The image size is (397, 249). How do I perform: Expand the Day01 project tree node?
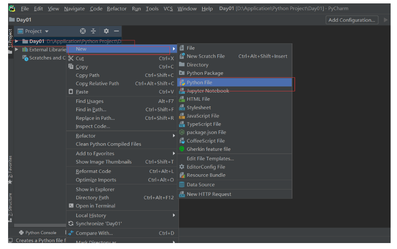(x=17, y=41)
